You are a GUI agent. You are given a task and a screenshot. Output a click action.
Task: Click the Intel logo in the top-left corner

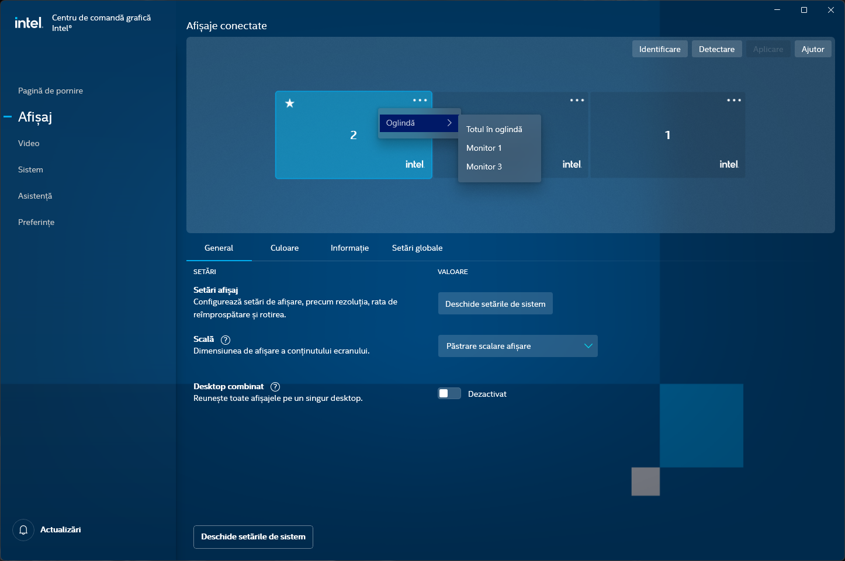point(28,22)
